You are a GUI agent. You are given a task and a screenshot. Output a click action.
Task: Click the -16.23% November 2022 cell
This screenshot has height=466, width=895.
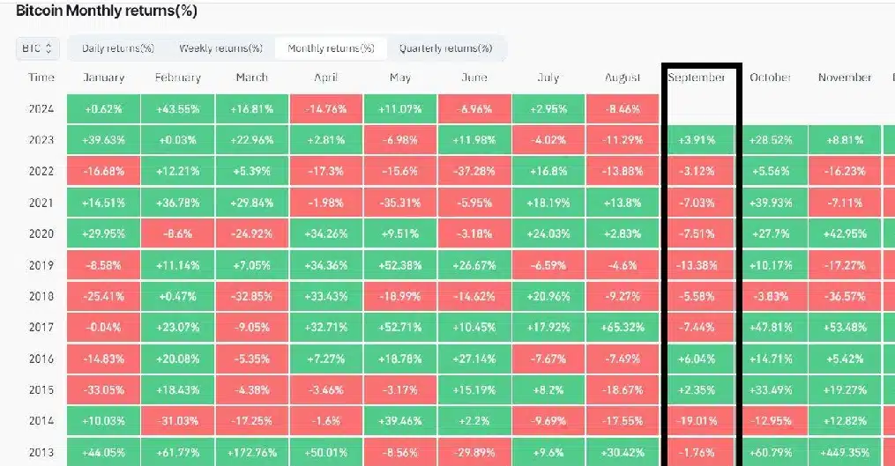(845, 171)
